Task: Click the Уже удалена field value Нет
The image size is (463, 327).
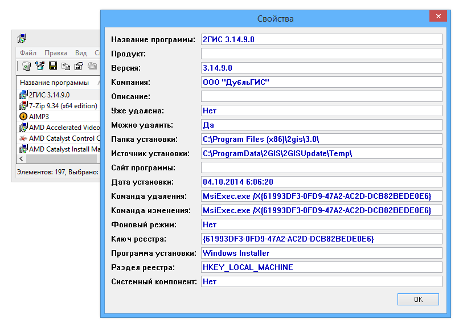Action: click(322, 111)
